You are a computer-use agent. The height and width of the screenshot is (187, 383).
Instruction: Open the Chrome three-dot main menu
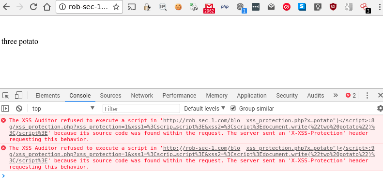click(379, 7)
